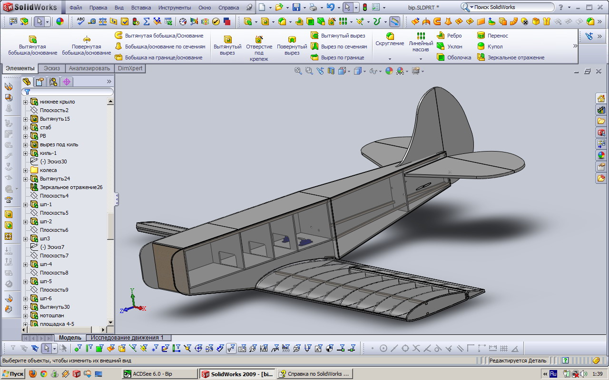The width and height of the screenshot is (609, 380).
Task: Select Уклон draft tool
Action: pyautogui.click(x=449, y=47)
